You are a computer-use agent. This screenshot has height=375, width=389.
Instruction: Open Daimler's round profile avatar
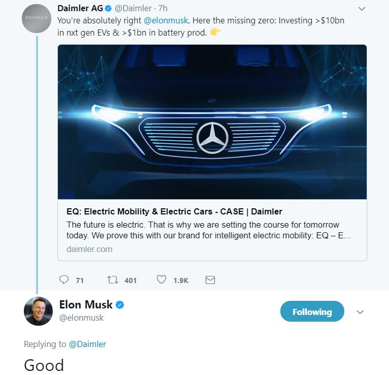[38, 18]
